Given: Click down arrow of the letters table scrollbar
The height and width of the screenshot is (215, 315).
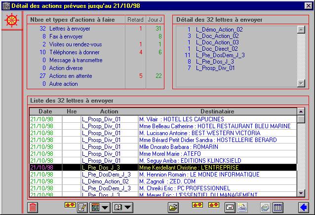Looking at the screenshot, I should pyautogui.click(x=301, y=193).
